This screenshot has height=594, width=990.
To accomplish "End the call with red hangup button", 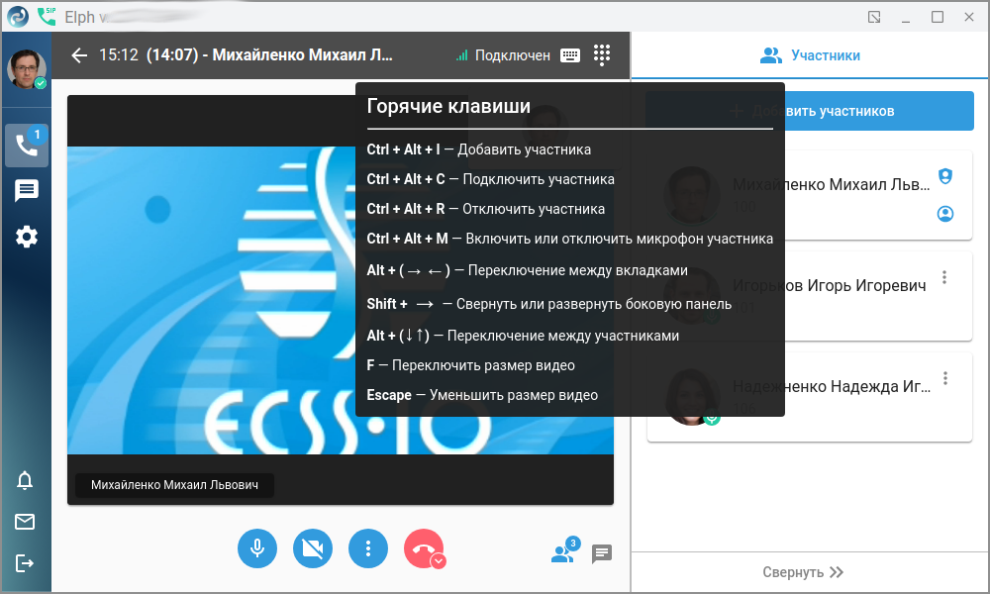I will coord(423,547).
